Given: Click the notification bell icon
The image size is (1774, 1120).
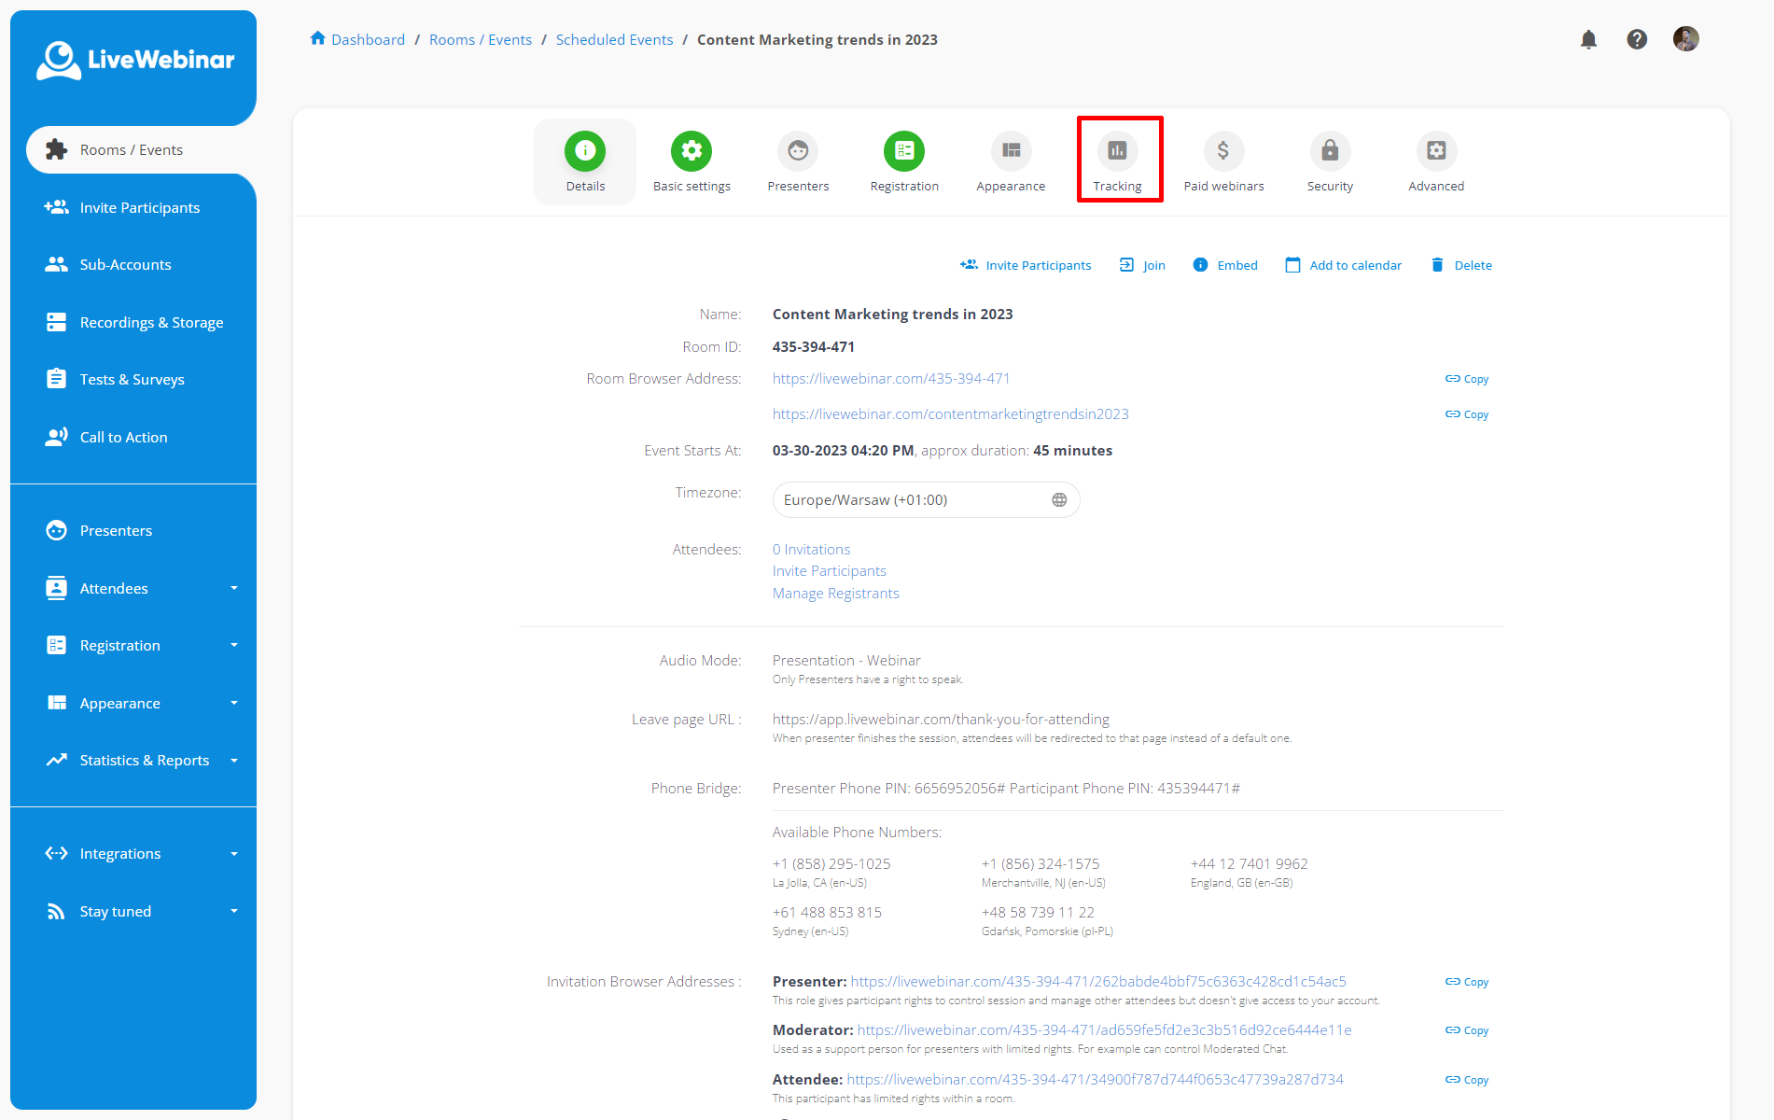Looking at the screenshot, I should (x=1588, y=38).
